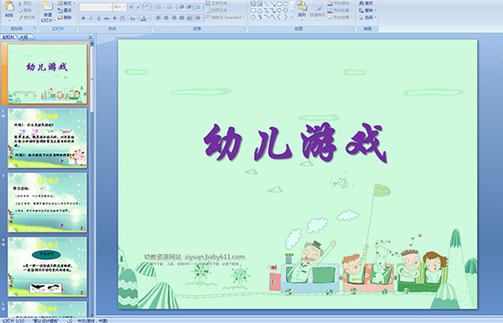Expand the slide Layout dropdown
The image size is (503, 323).
[65, 3]
